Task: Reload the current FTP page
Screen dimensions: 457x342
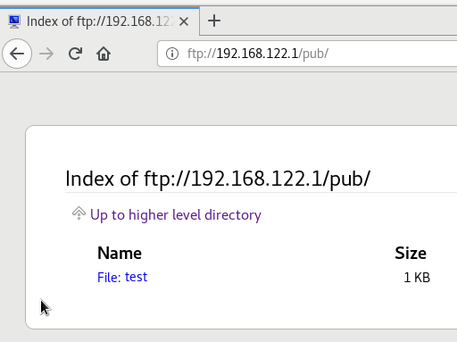Action: click(x=75, y=54)
